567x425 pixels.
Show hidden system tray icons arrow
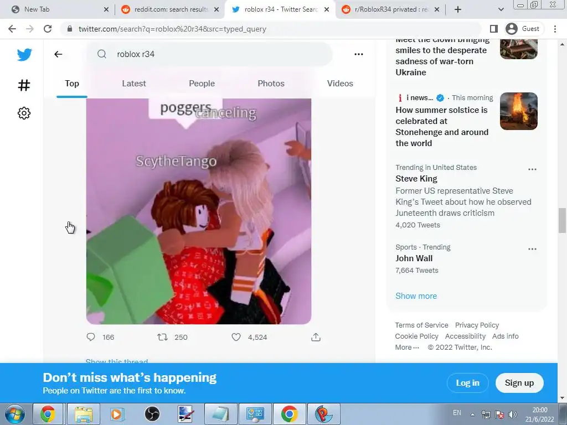coord(472,414)
